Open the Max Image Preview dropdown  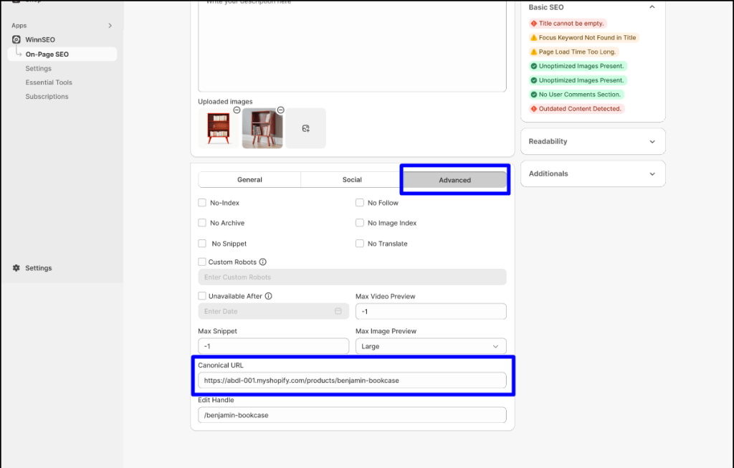pos(431,346)
